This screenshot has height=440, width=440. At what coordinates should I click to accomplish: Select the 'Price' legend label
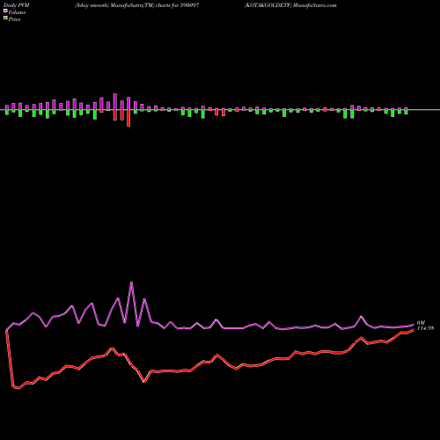click(14, 19)
